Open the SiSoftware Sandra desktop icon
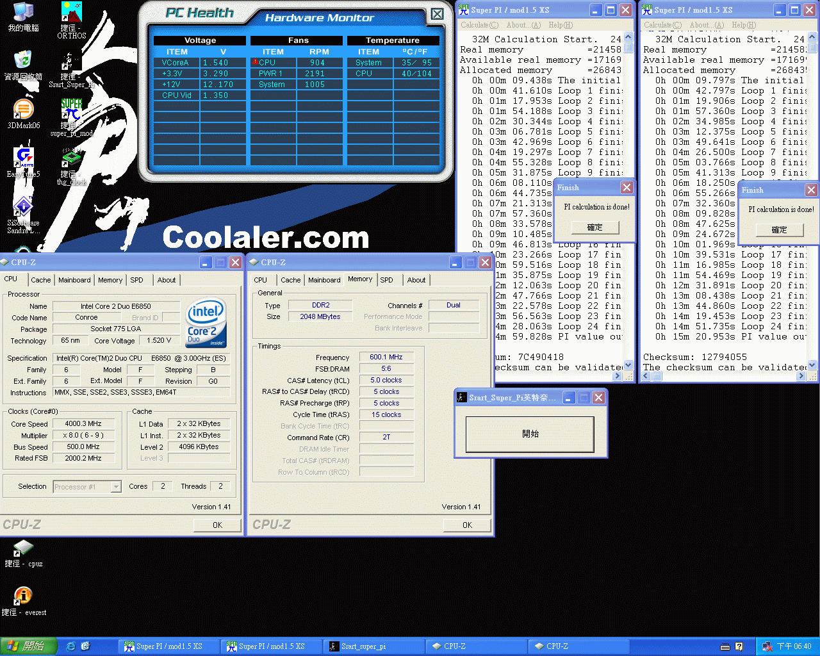This screenshot has width=820, height=656. click(x=23, y=215)
